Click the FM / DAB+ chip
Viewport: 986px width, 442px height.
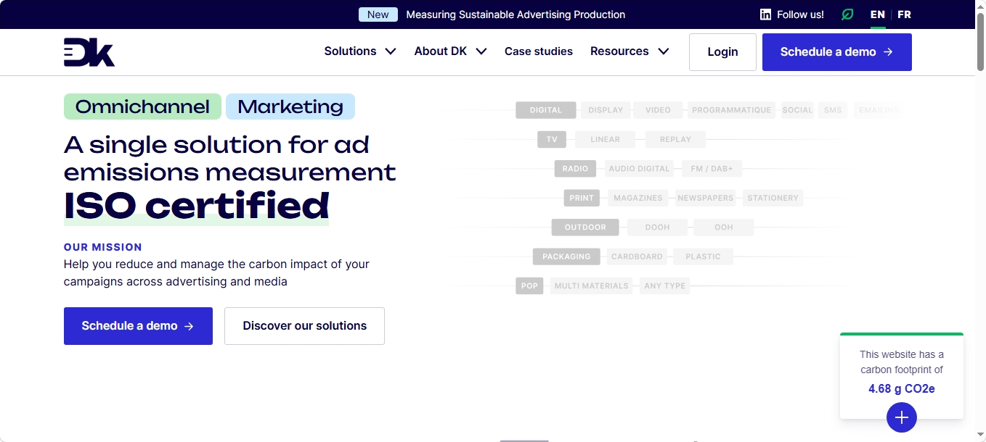coord(712,169)
